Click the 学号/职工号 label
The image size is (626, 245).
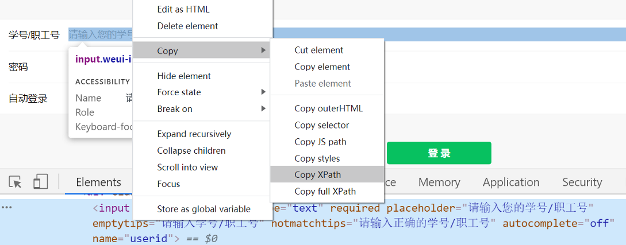point(34,35)
